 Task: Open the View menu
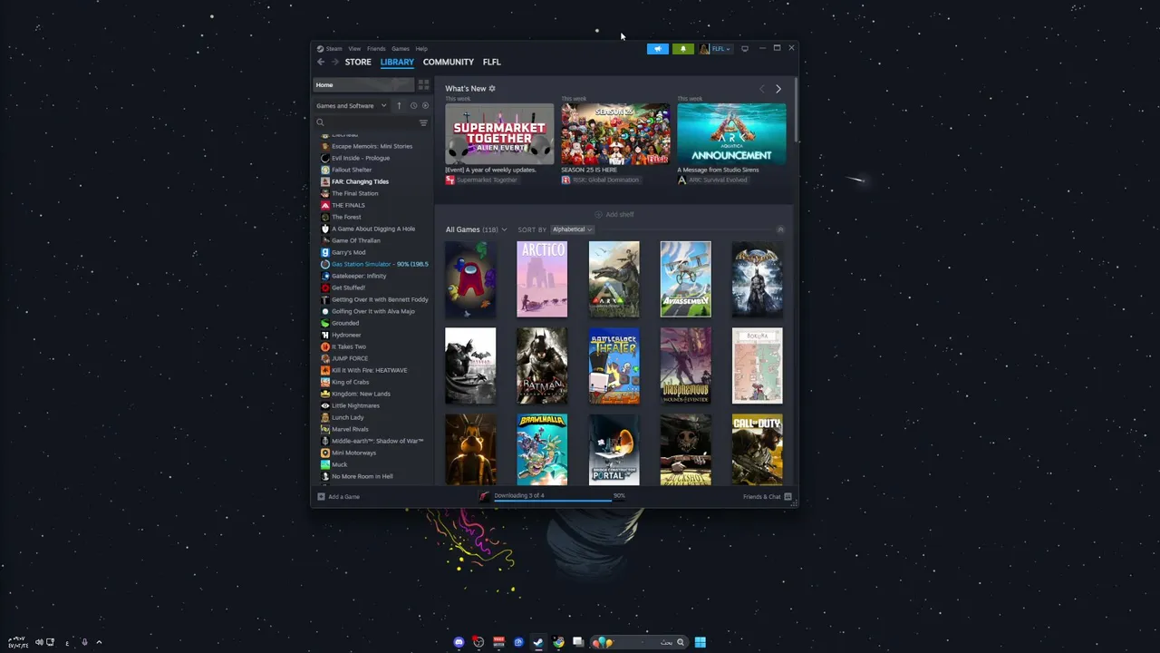pos(354,49)
